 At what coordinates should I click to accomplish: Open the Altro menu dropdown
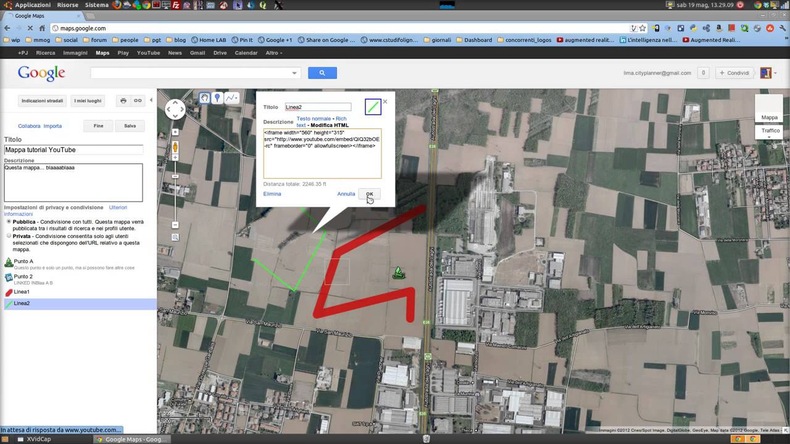pos(273,53)
